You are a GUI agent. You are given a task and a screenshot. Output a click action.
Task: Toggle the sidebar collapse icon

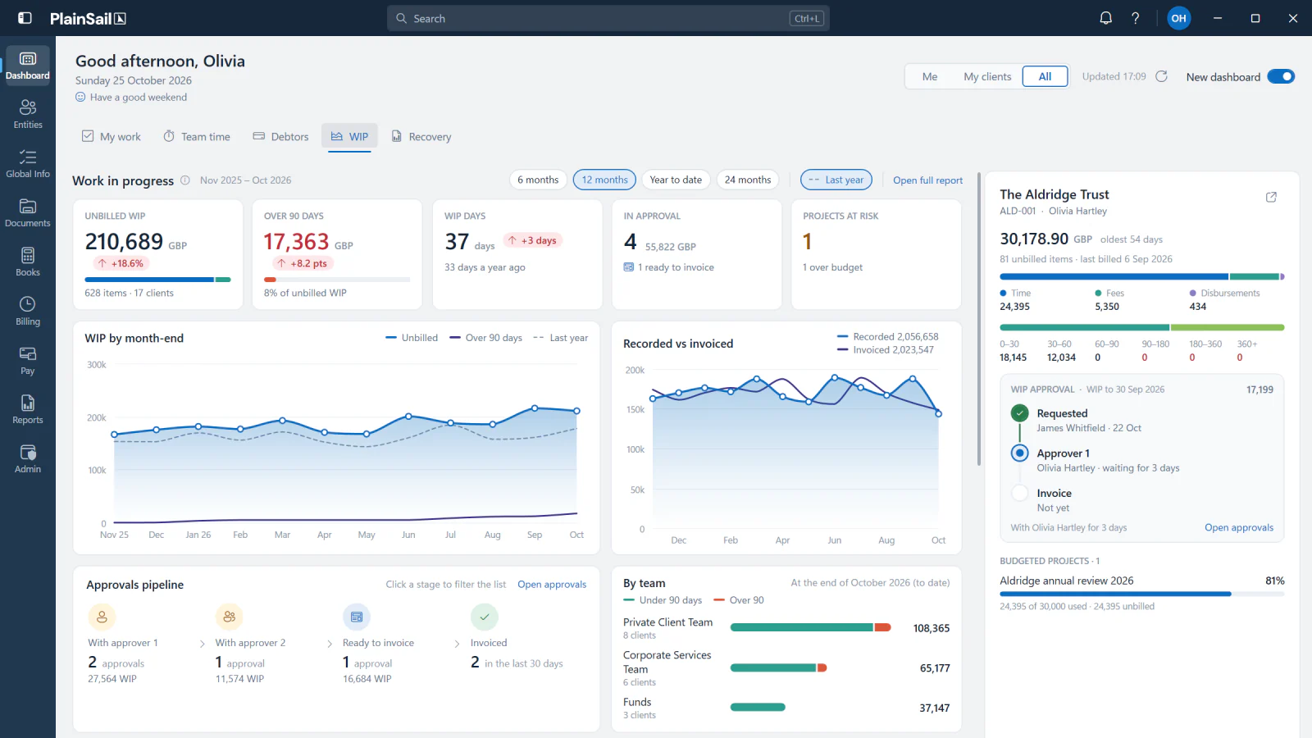(25, 18)
